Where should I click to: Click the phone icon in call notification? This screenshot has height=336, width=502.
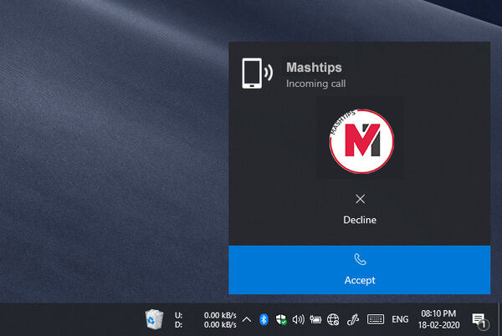pyautogui.click(x=257, y=74)
